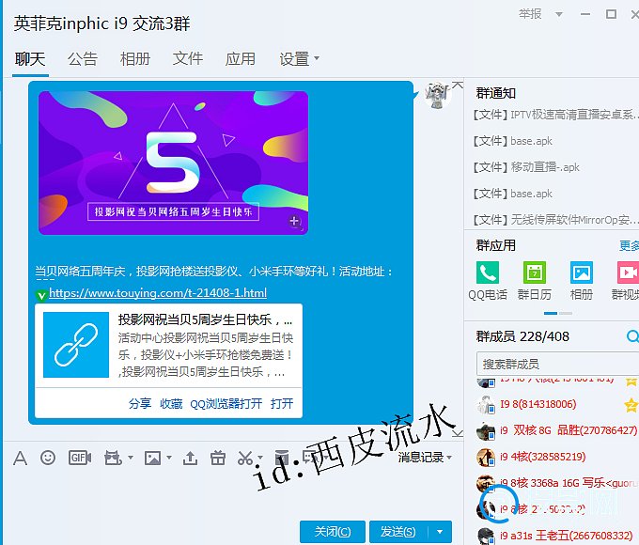This screenshot has width=639, height=545.
Task: Click the member search magnifier icon
Action: coord(631,336)
